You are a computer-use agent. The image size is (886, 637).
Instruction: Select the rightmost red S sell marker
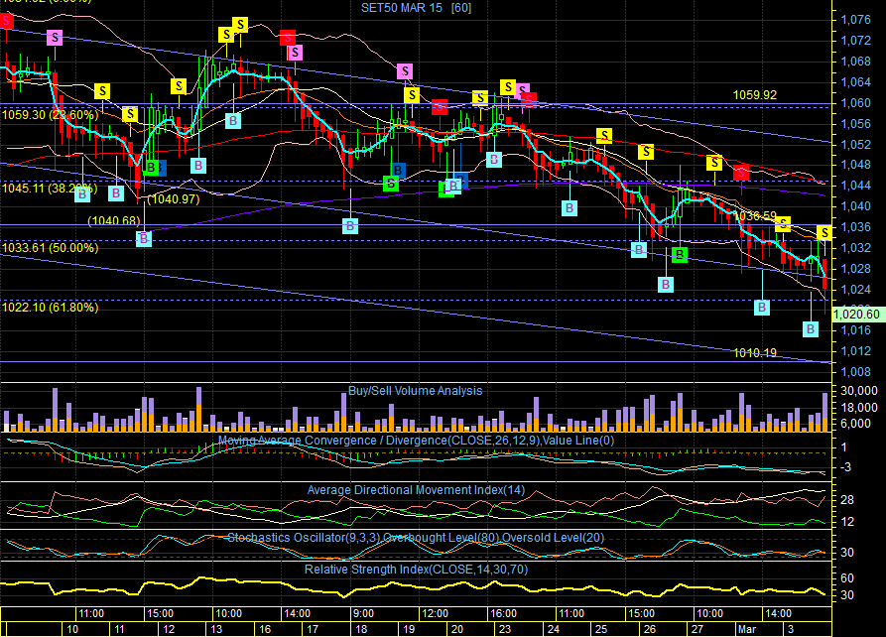click(x=741, y=173)
